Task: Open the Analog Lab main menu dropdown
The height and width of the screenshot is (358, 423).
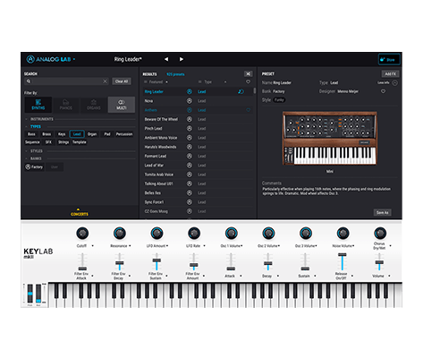Action: (51, 59)
